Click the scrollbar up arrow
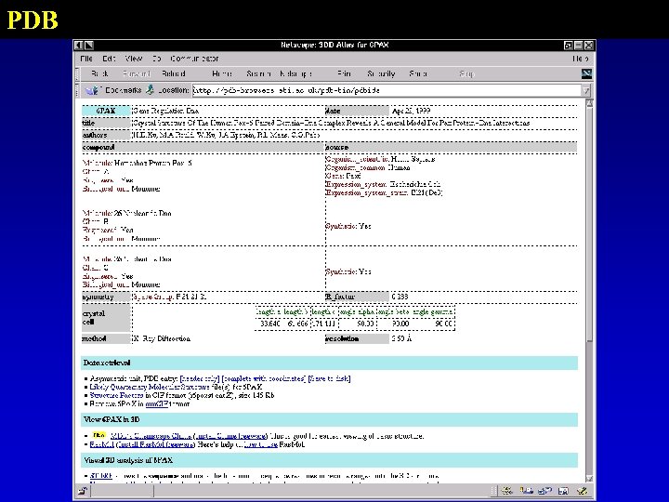 coord(589,103)
